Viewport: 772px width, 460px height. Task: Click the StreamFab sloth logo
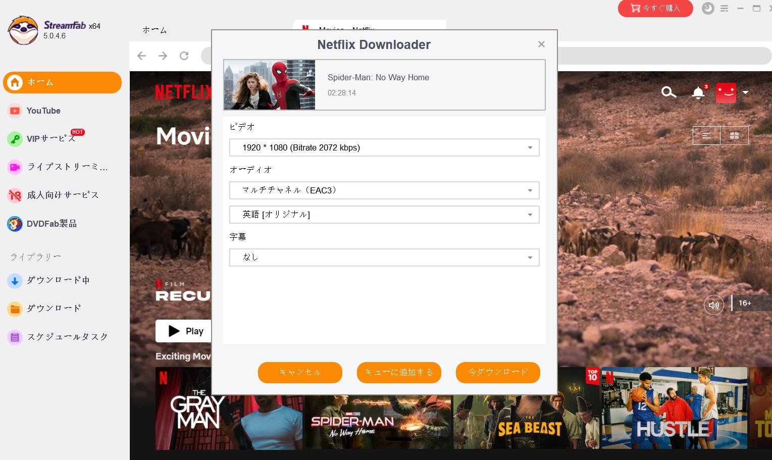[23, 30]
